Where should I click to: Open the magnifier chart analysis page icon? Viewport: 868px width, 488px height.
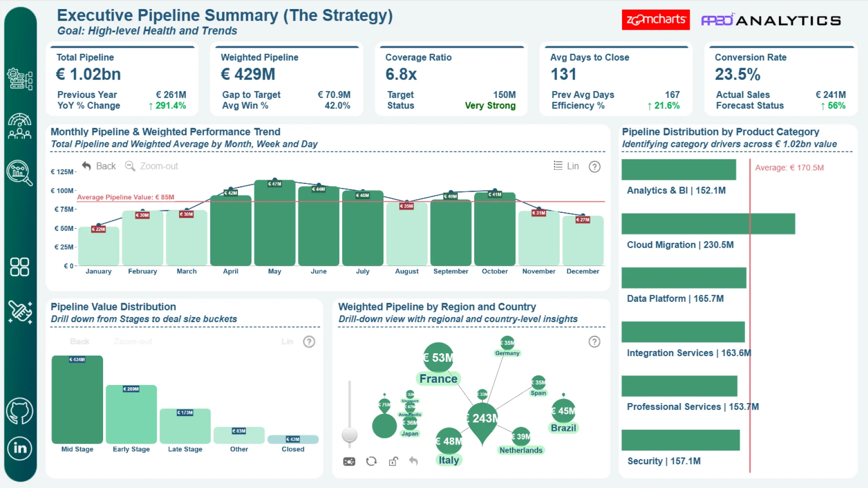pos(19,173)
